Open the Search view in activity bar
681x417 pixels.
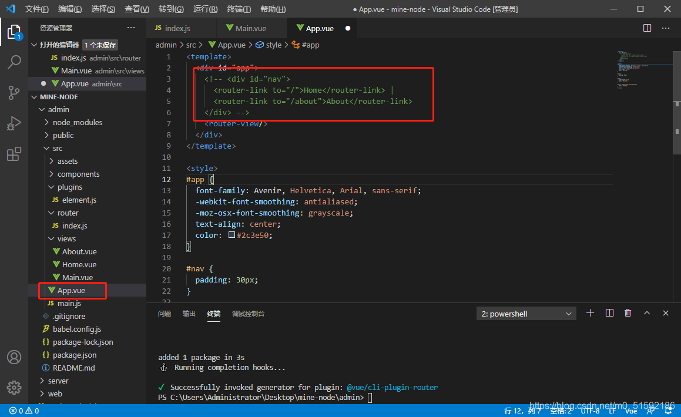coord(14,62)
